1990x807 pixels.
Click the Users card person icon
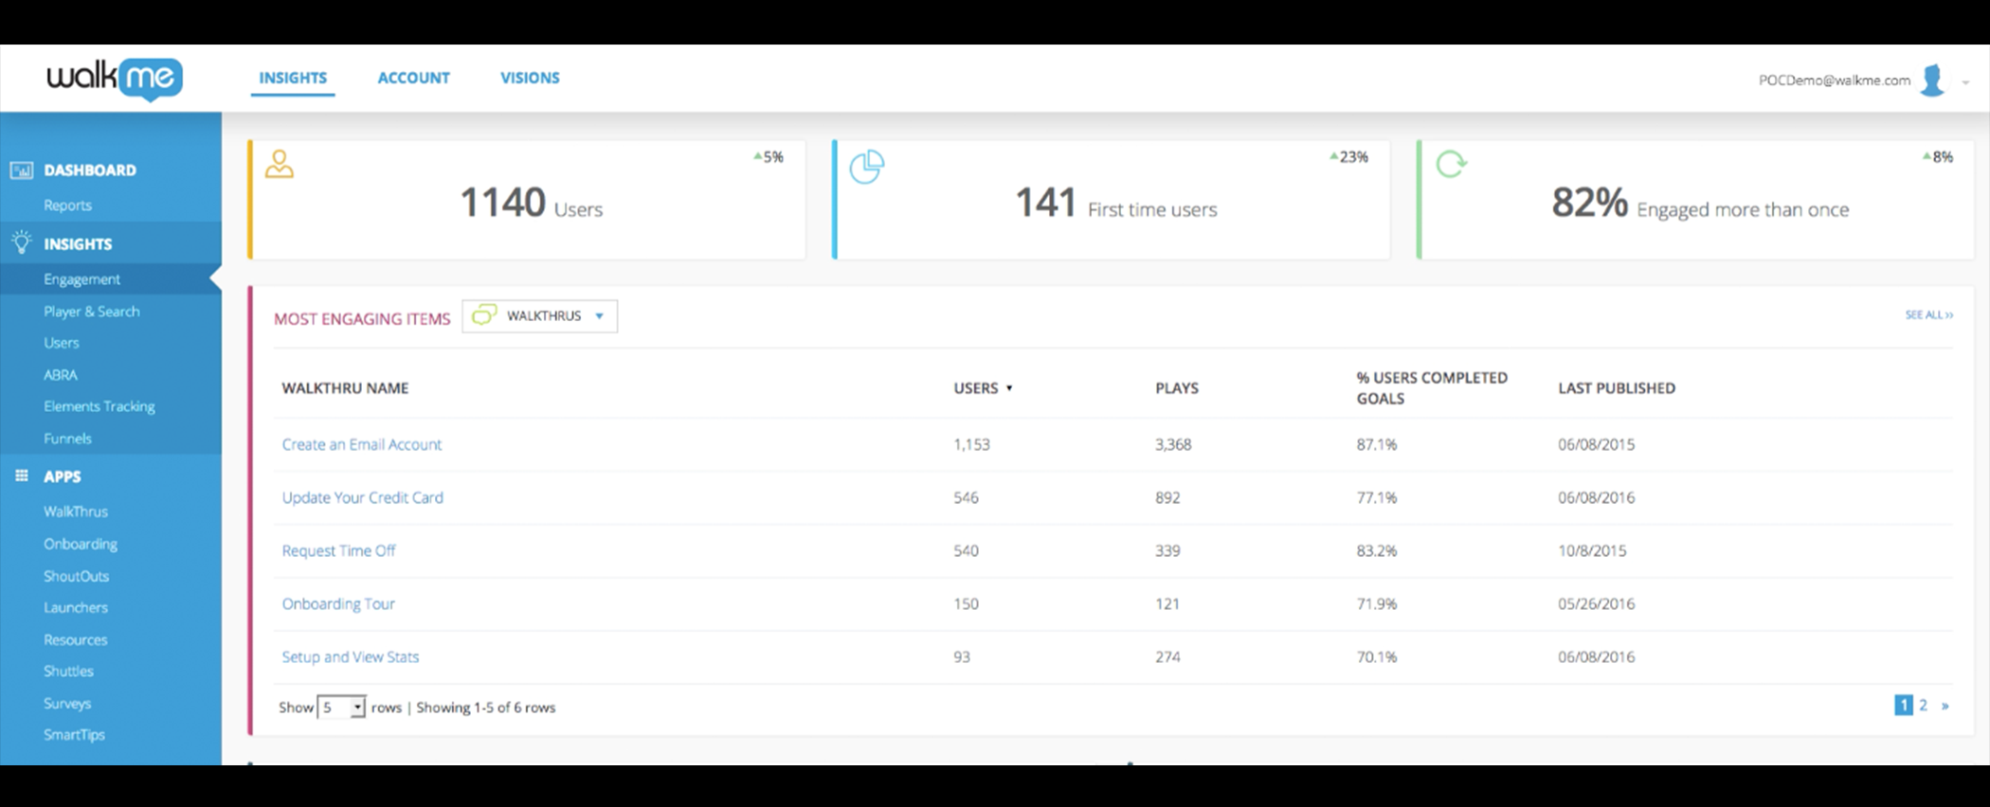tap(279, 164)
